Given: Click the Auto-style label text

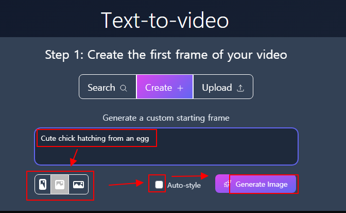Looking at the screenshot, I should pos(184,185).
